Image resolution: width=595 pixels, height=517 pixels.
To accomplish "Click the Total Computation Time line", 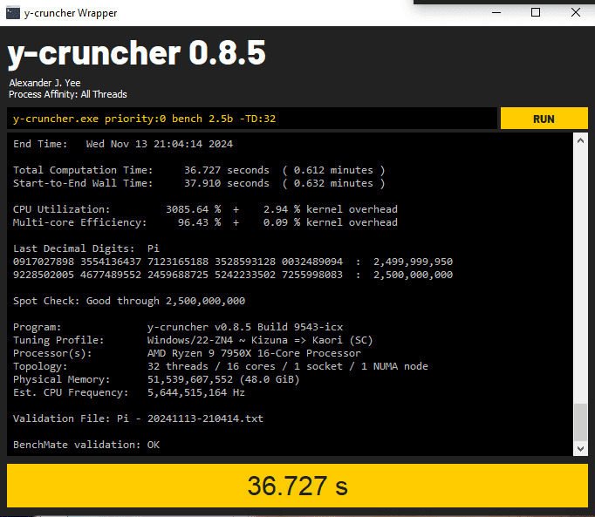I will pyautogui.click(x=199, y=170).
